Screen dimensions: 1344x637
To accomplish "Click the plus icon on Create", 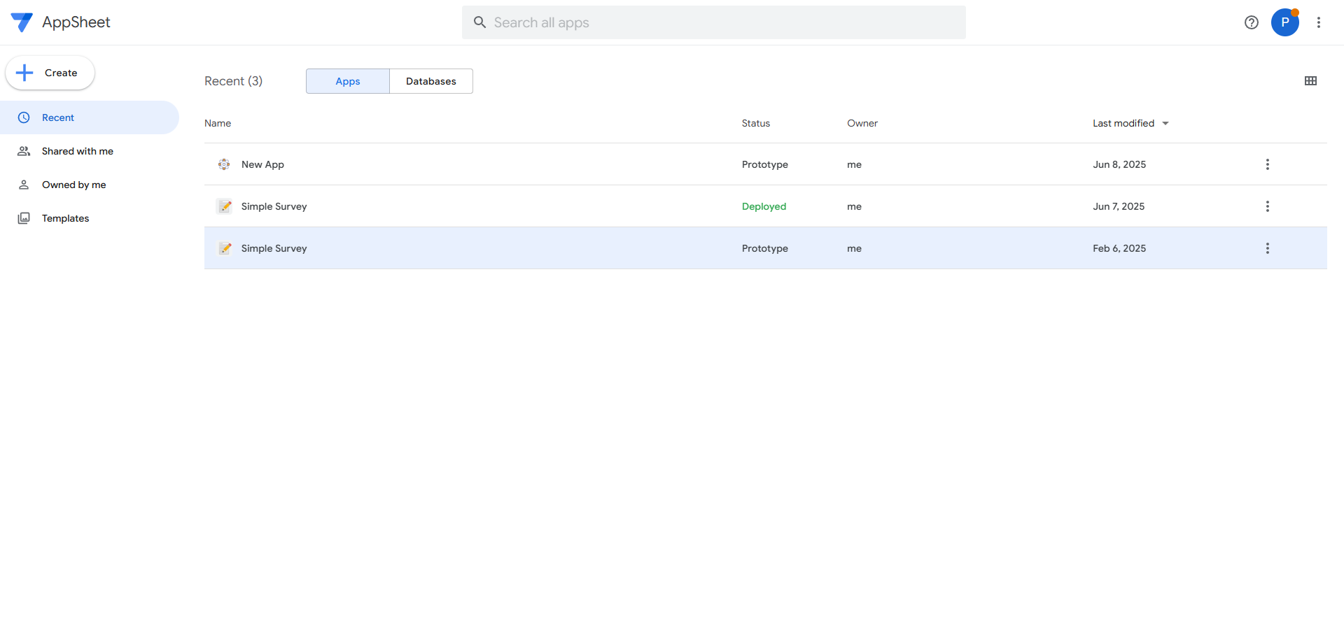I will (24, 73).
